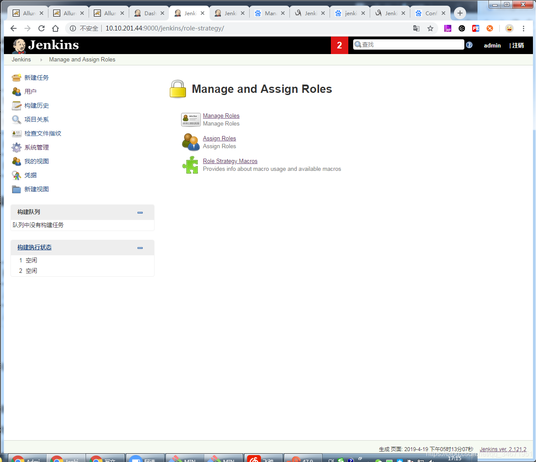Image resolution: width=536 pixels, height=462 pixels.
Task: Collapse the 构建执行状态 panel
Action: pyautogui.click(x=140, y=248)
